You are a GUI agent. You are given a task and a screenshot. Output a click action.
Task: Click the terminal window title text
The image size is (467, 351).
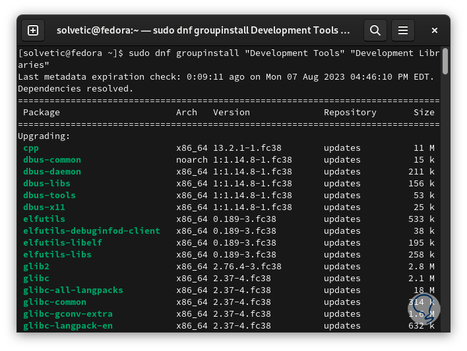pos(203,30)
